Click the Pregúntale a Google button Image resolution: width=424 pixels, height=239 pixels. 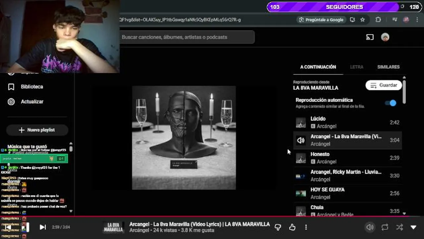321,20
